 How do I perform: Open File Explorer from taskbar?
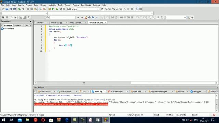tap(27, 120)
